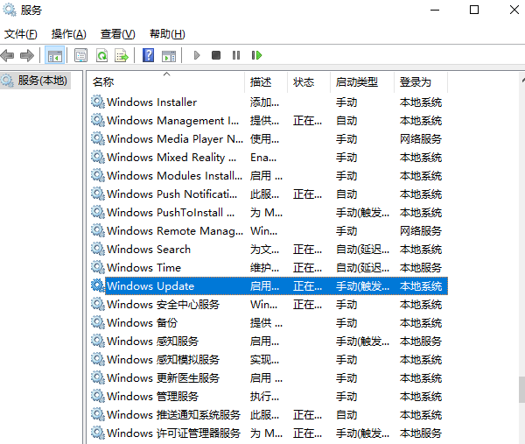
Task: Click the gear icon of Windows Search
Action: [98, 249]
